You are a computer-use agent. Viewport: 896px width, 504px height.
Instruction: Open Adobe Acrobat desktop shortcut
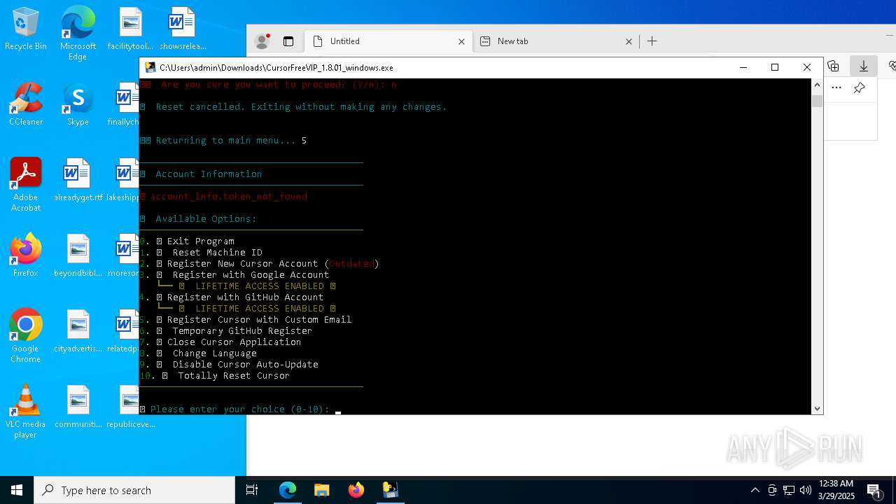pos(25,185)
